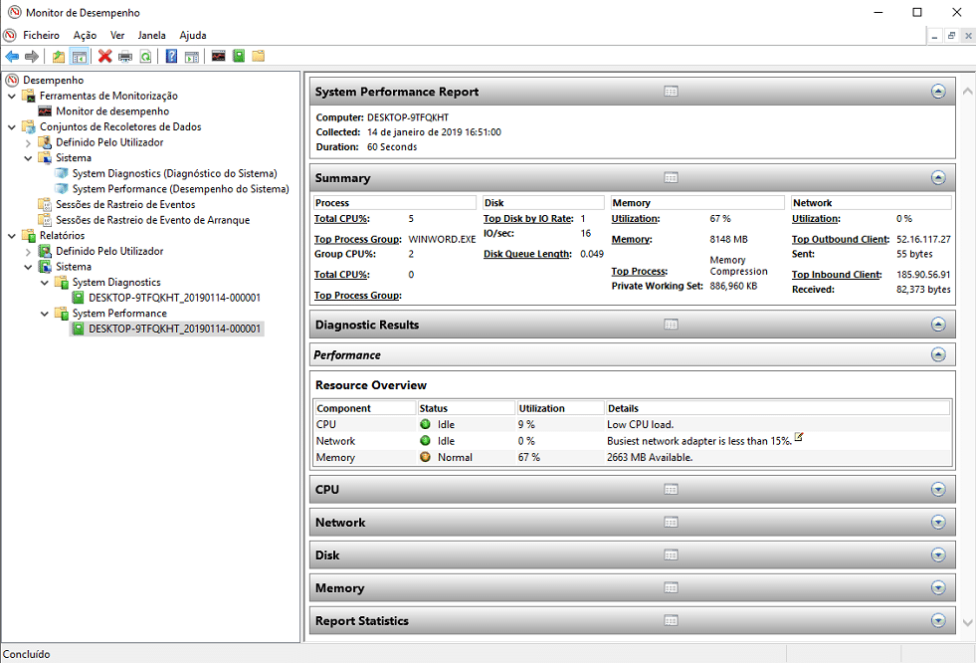Viewport: 976px width, 663px height.
Task: Print the report using the printer icon
Action: point(125,57)
